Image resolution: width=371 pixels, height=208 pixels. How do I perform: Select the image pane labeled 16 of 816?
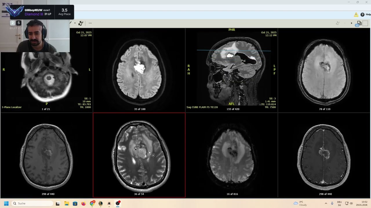[232, 155]
